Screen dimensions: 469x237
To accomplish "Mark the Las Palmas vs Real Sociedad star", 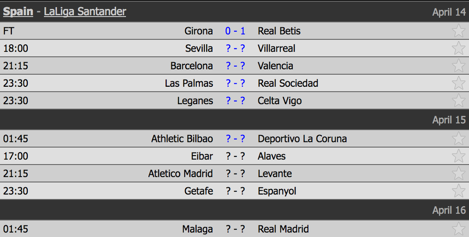I will point(458,83).
